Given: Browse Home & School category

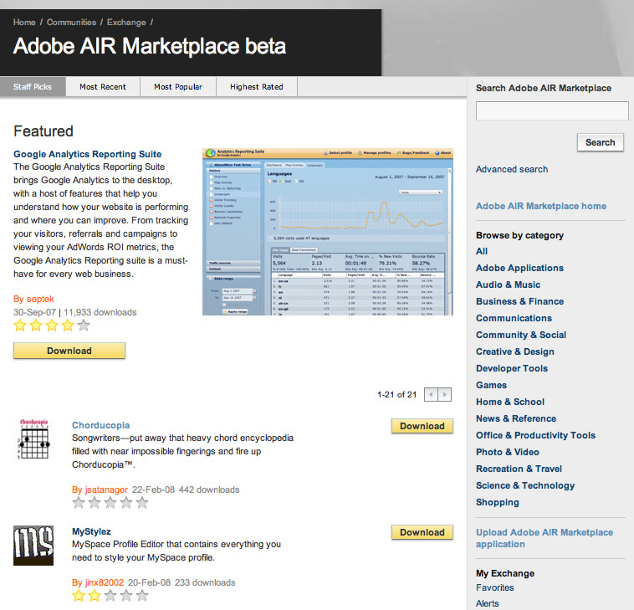Looking at the screenshot, I should point(510,402).
